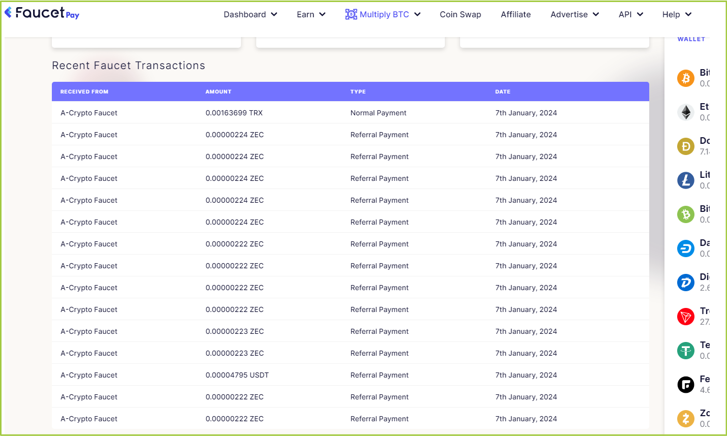727x436 pixels.
Task: Click the Bitcoin Cash green icon
Action: tap(686, 214)
